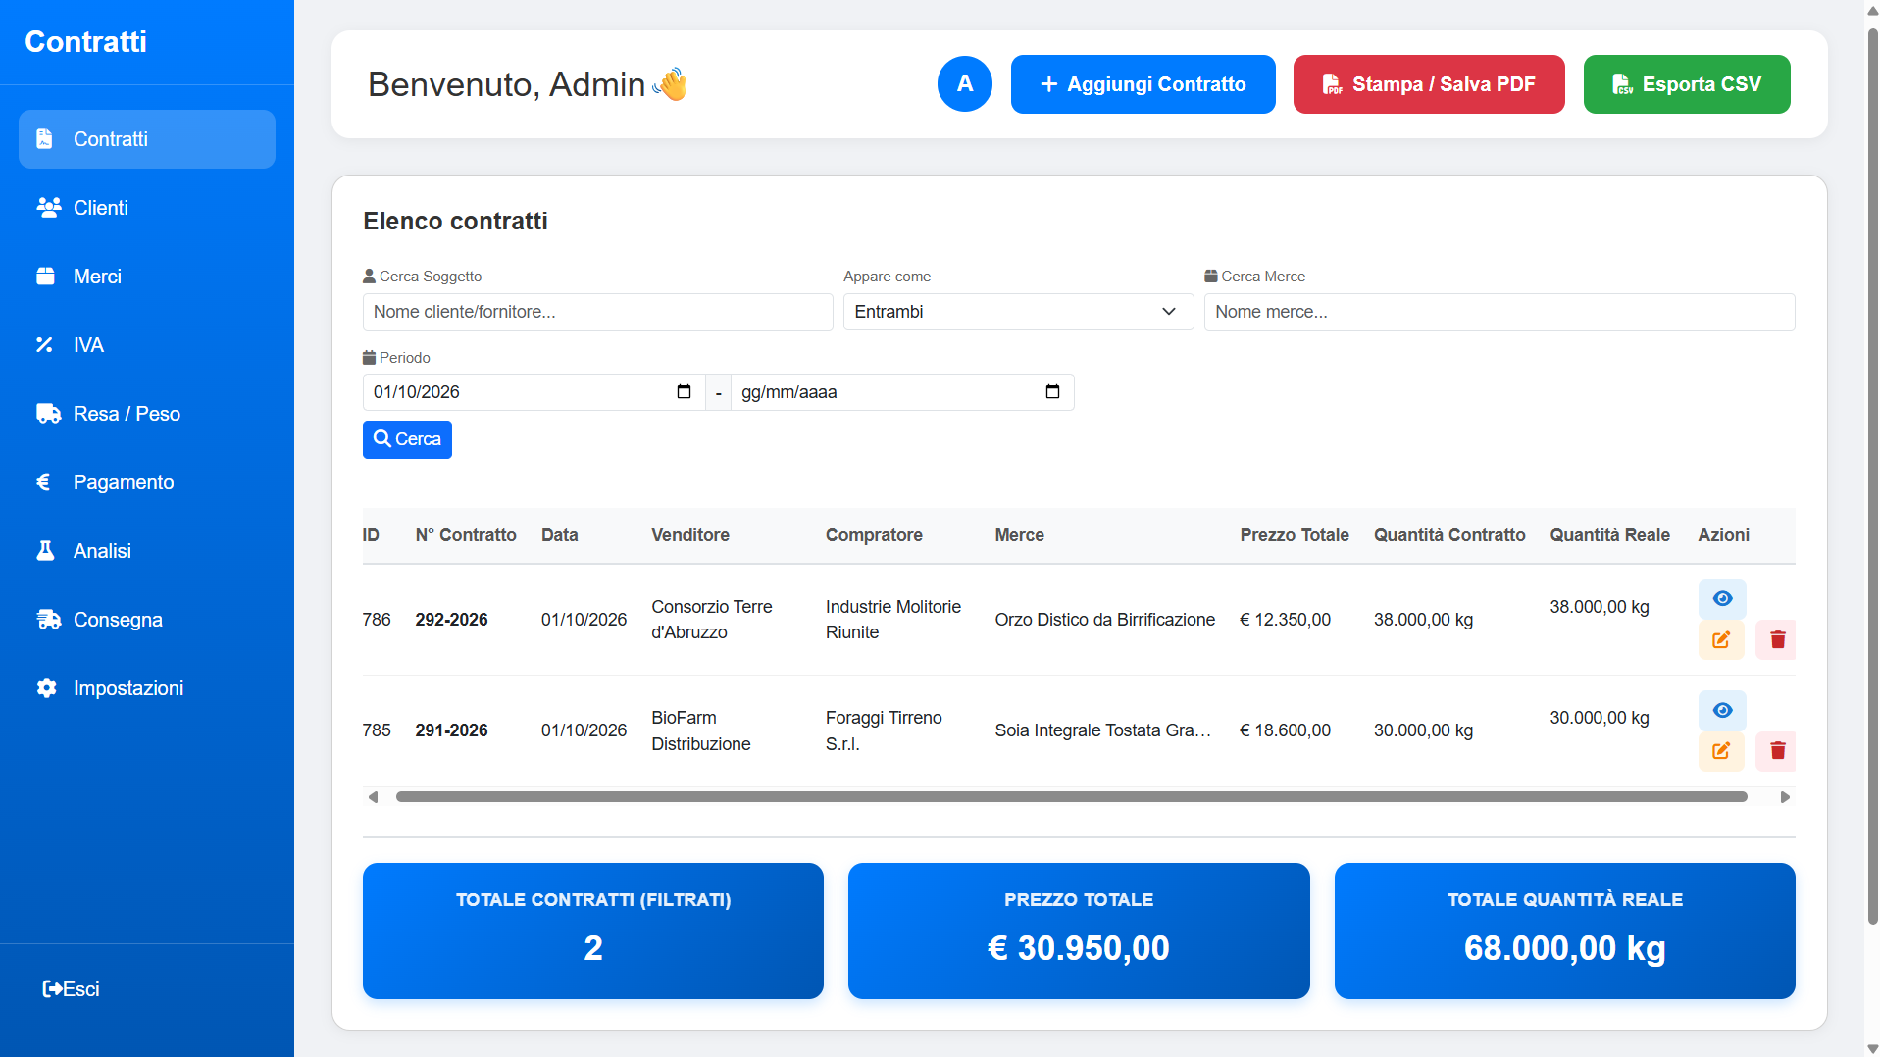Open the end date calendar picker icon
The width and height of the screenshot is (1880, 1057).
[x=1052, y=392]
